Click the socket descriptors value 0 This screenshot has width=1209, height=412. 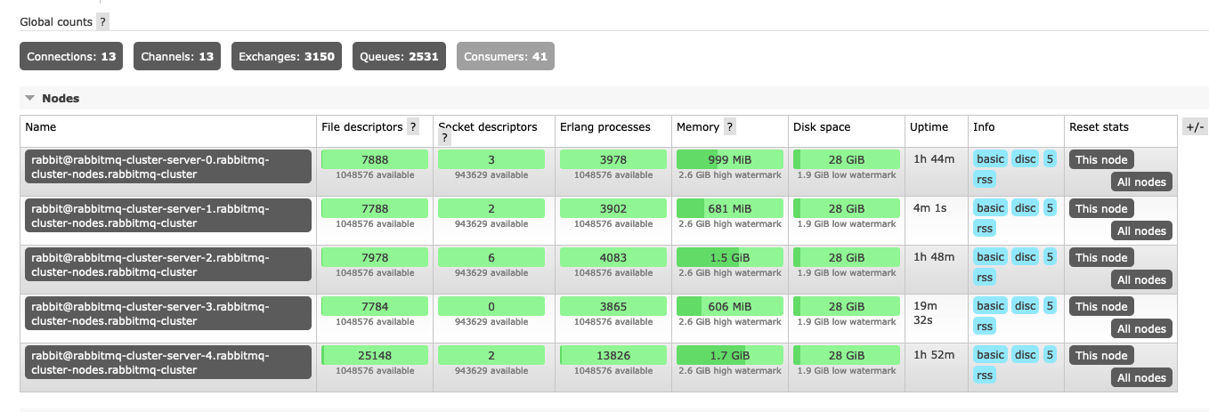pyautogui.click(x=492, y=306)
